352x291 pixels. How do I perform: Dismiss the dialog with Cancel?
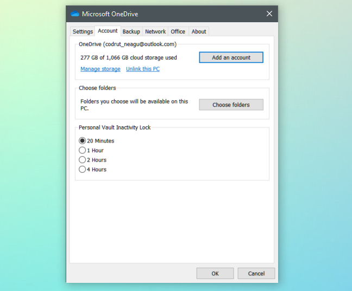(x=256, y=273)
